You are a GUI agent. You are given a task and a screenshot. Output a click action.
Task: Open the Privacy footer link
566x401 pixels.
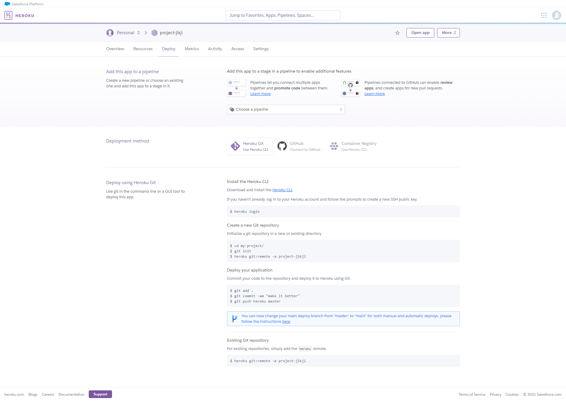pos(496,395)
